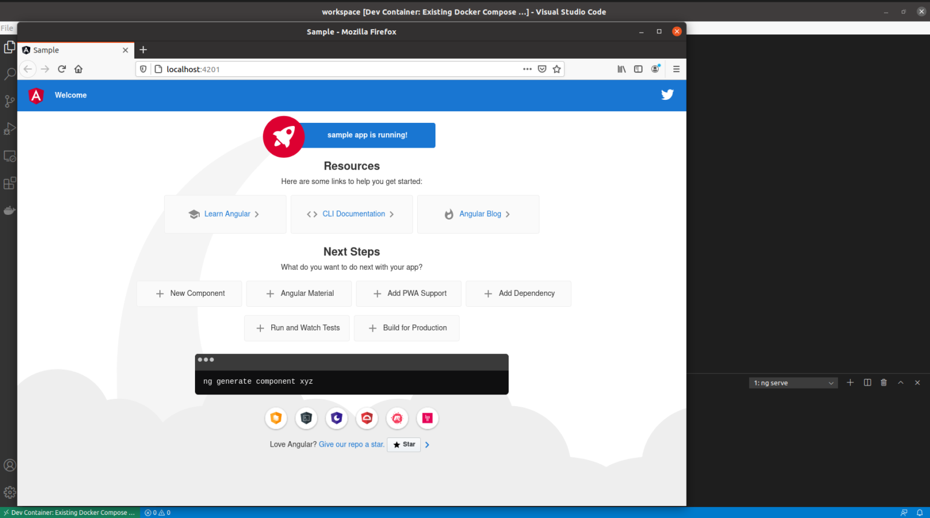Open the Docker view in the activity bar

click(x=9, y=210)
